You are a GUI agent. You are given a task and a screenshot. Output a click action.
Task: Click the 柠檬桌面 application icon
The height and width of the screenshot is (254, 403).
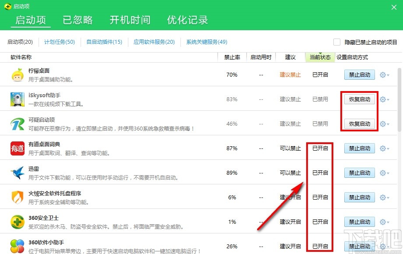coord(17,74)
